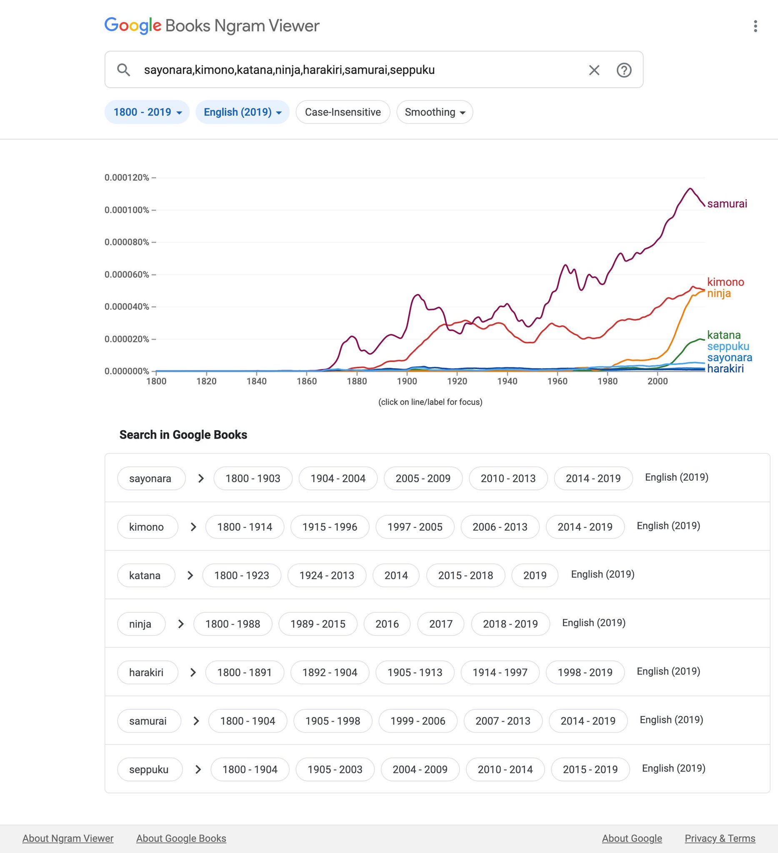This screenshot has height=853, width=778.
Task: Open katana 1800 - 1923 results
Action: (x=242, y=576)
